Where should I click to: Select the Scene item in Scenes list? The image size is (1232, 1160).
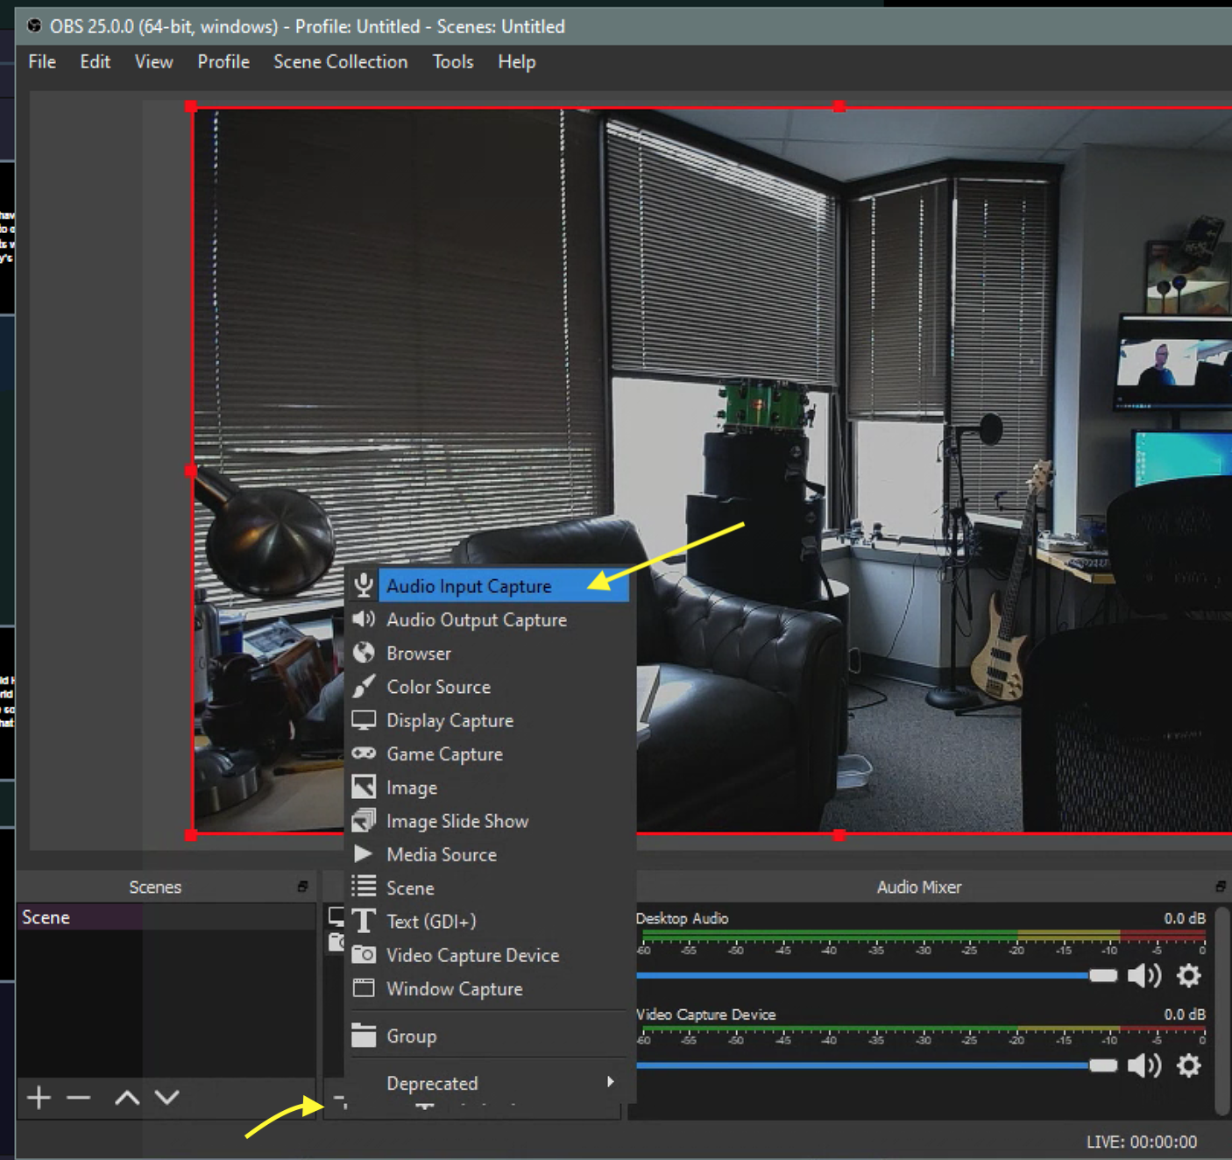pos(46,917)
